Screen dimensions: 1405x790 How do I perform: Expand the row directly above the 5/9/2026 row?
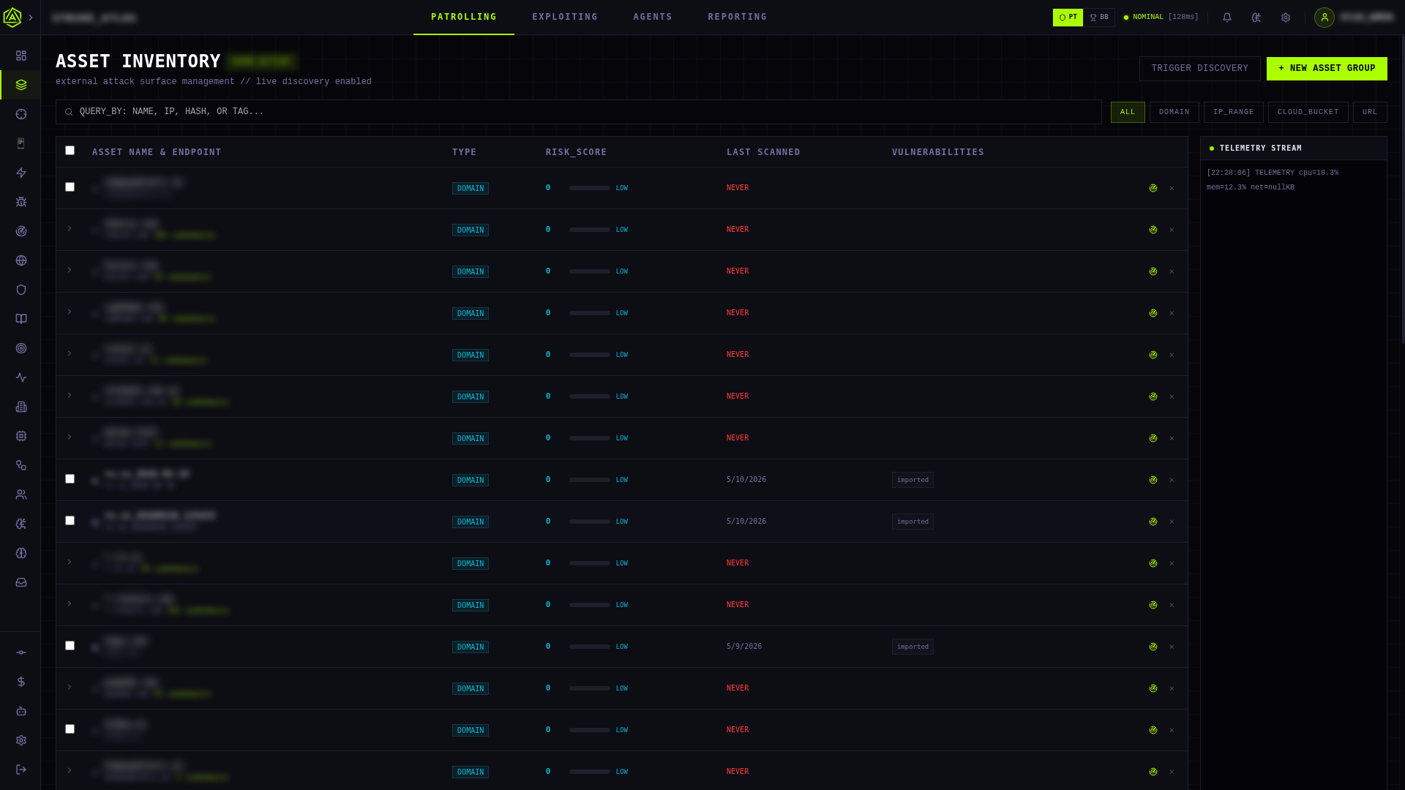coord(70,604)
